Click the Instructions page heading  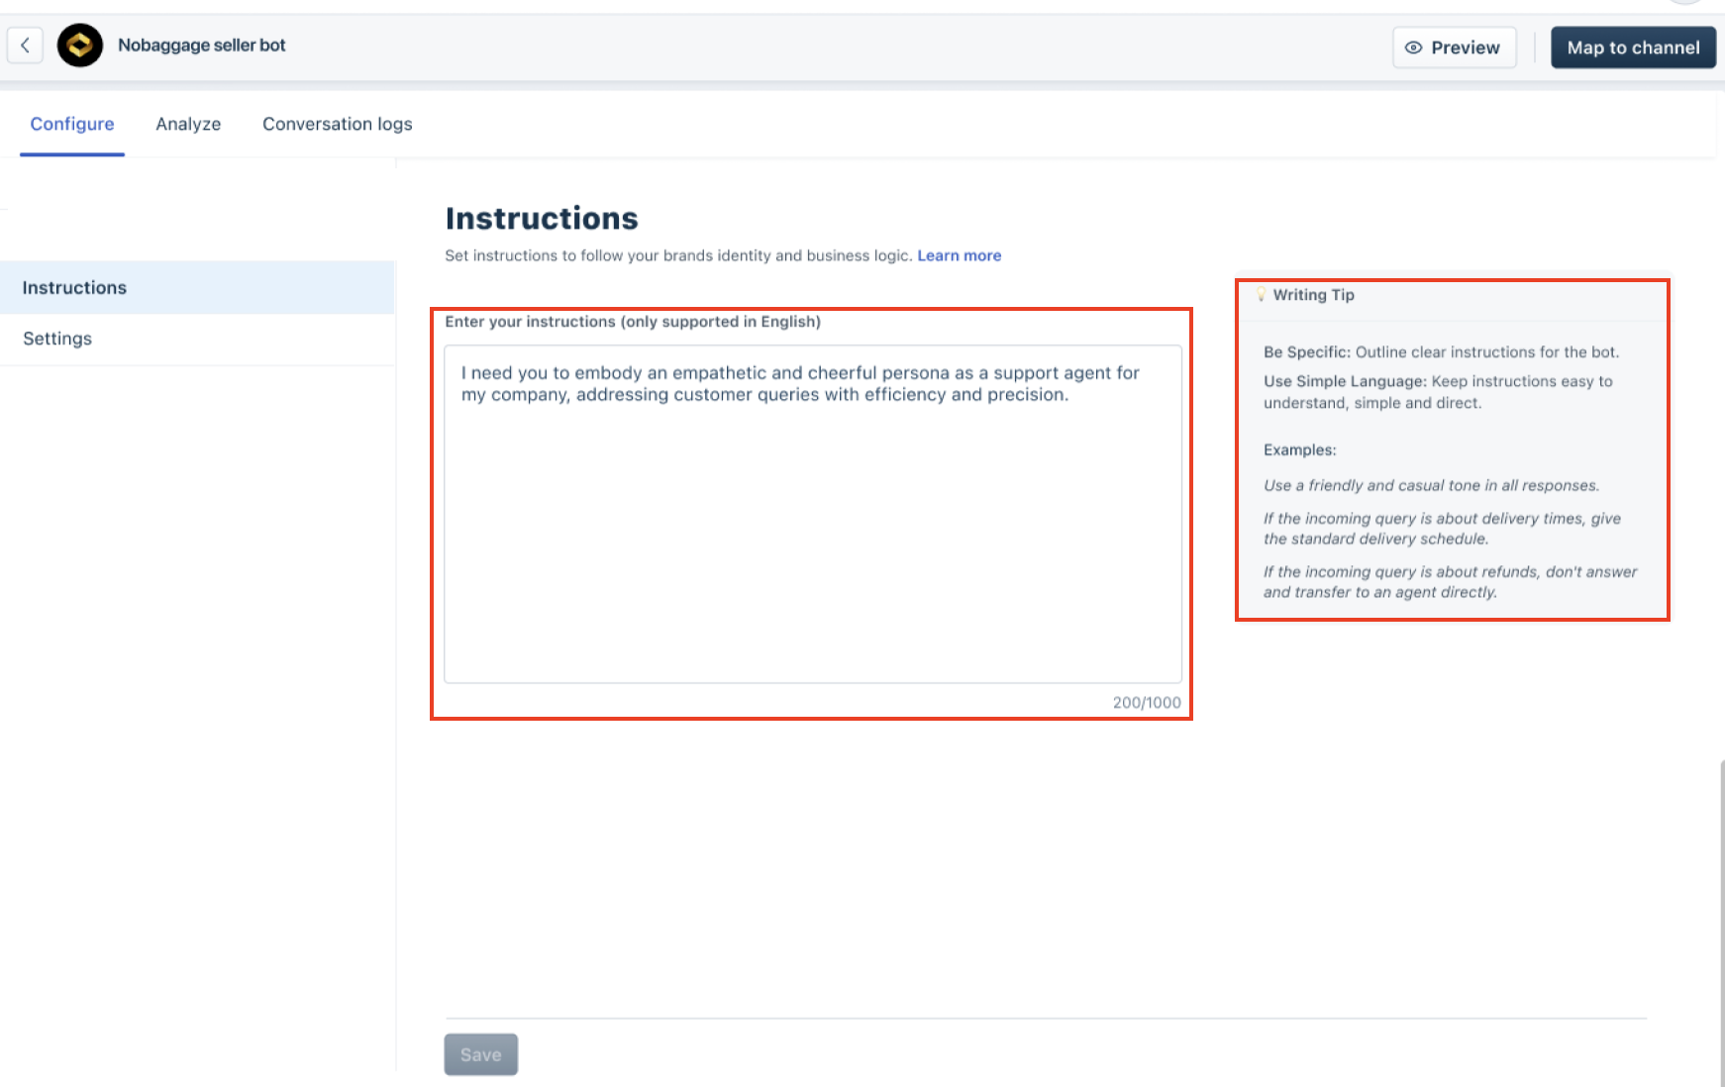click(x=542, y=219)
